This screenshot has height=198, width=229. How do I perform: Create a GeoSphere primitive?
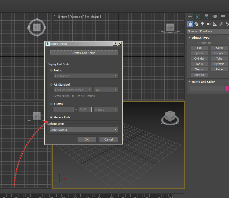(x=219, y=53)
